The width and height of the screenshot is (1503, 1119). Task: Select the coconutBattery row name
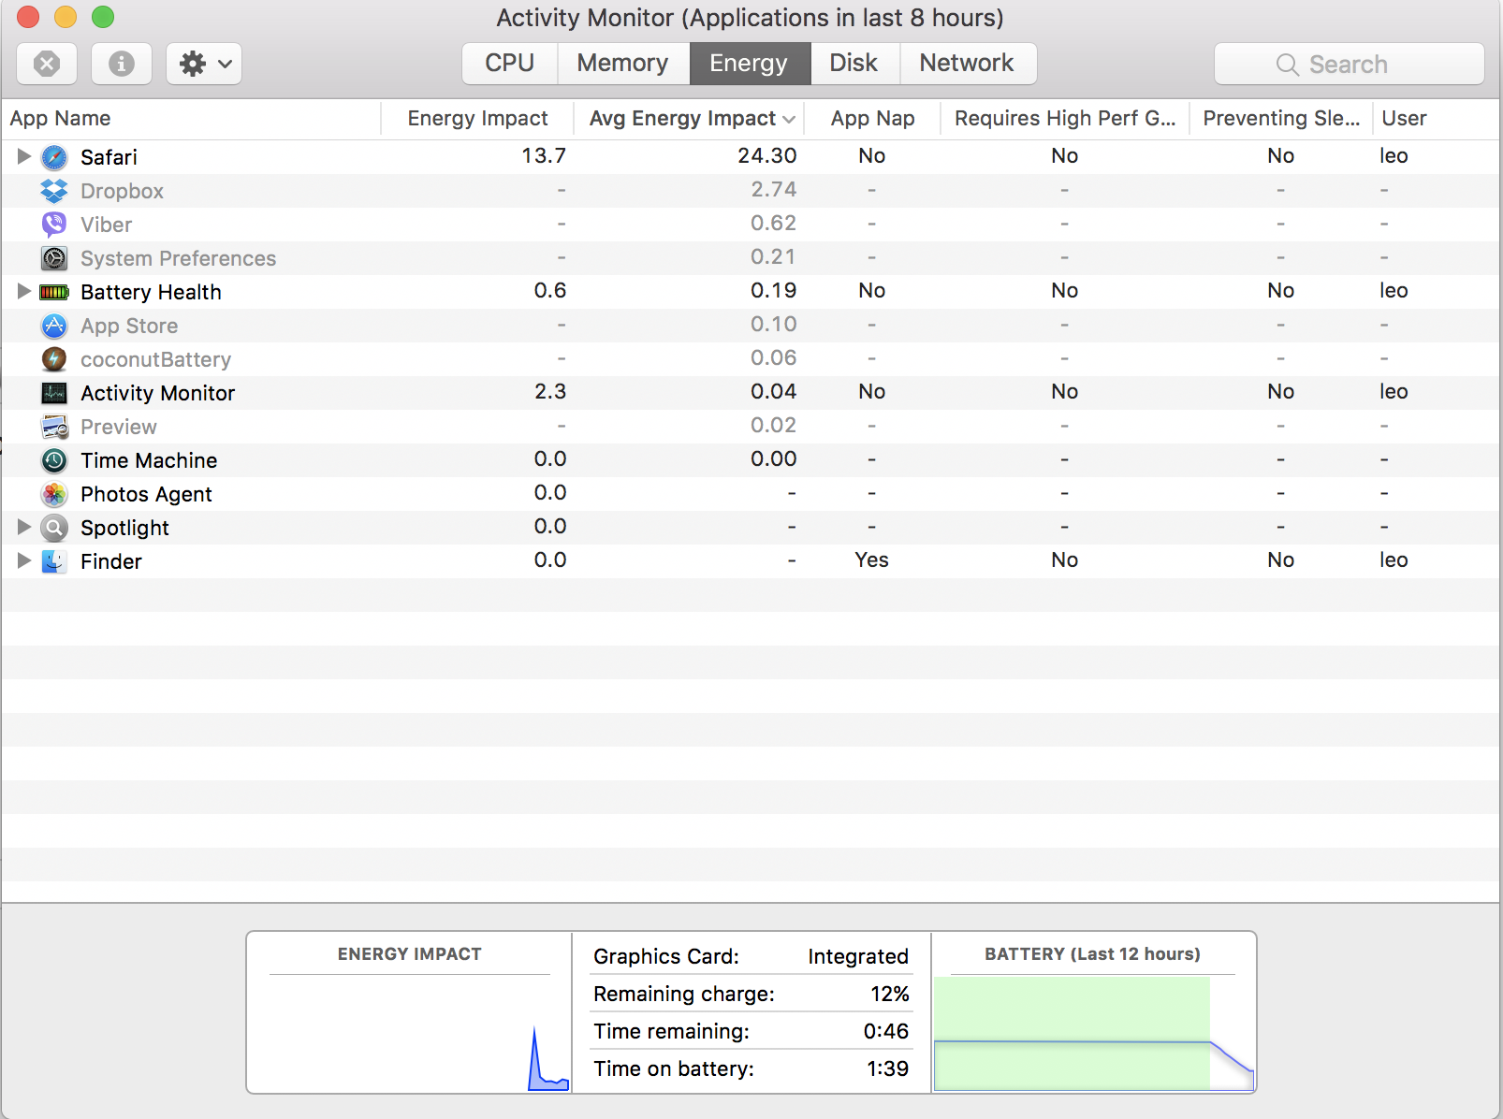tap(155, 359)
